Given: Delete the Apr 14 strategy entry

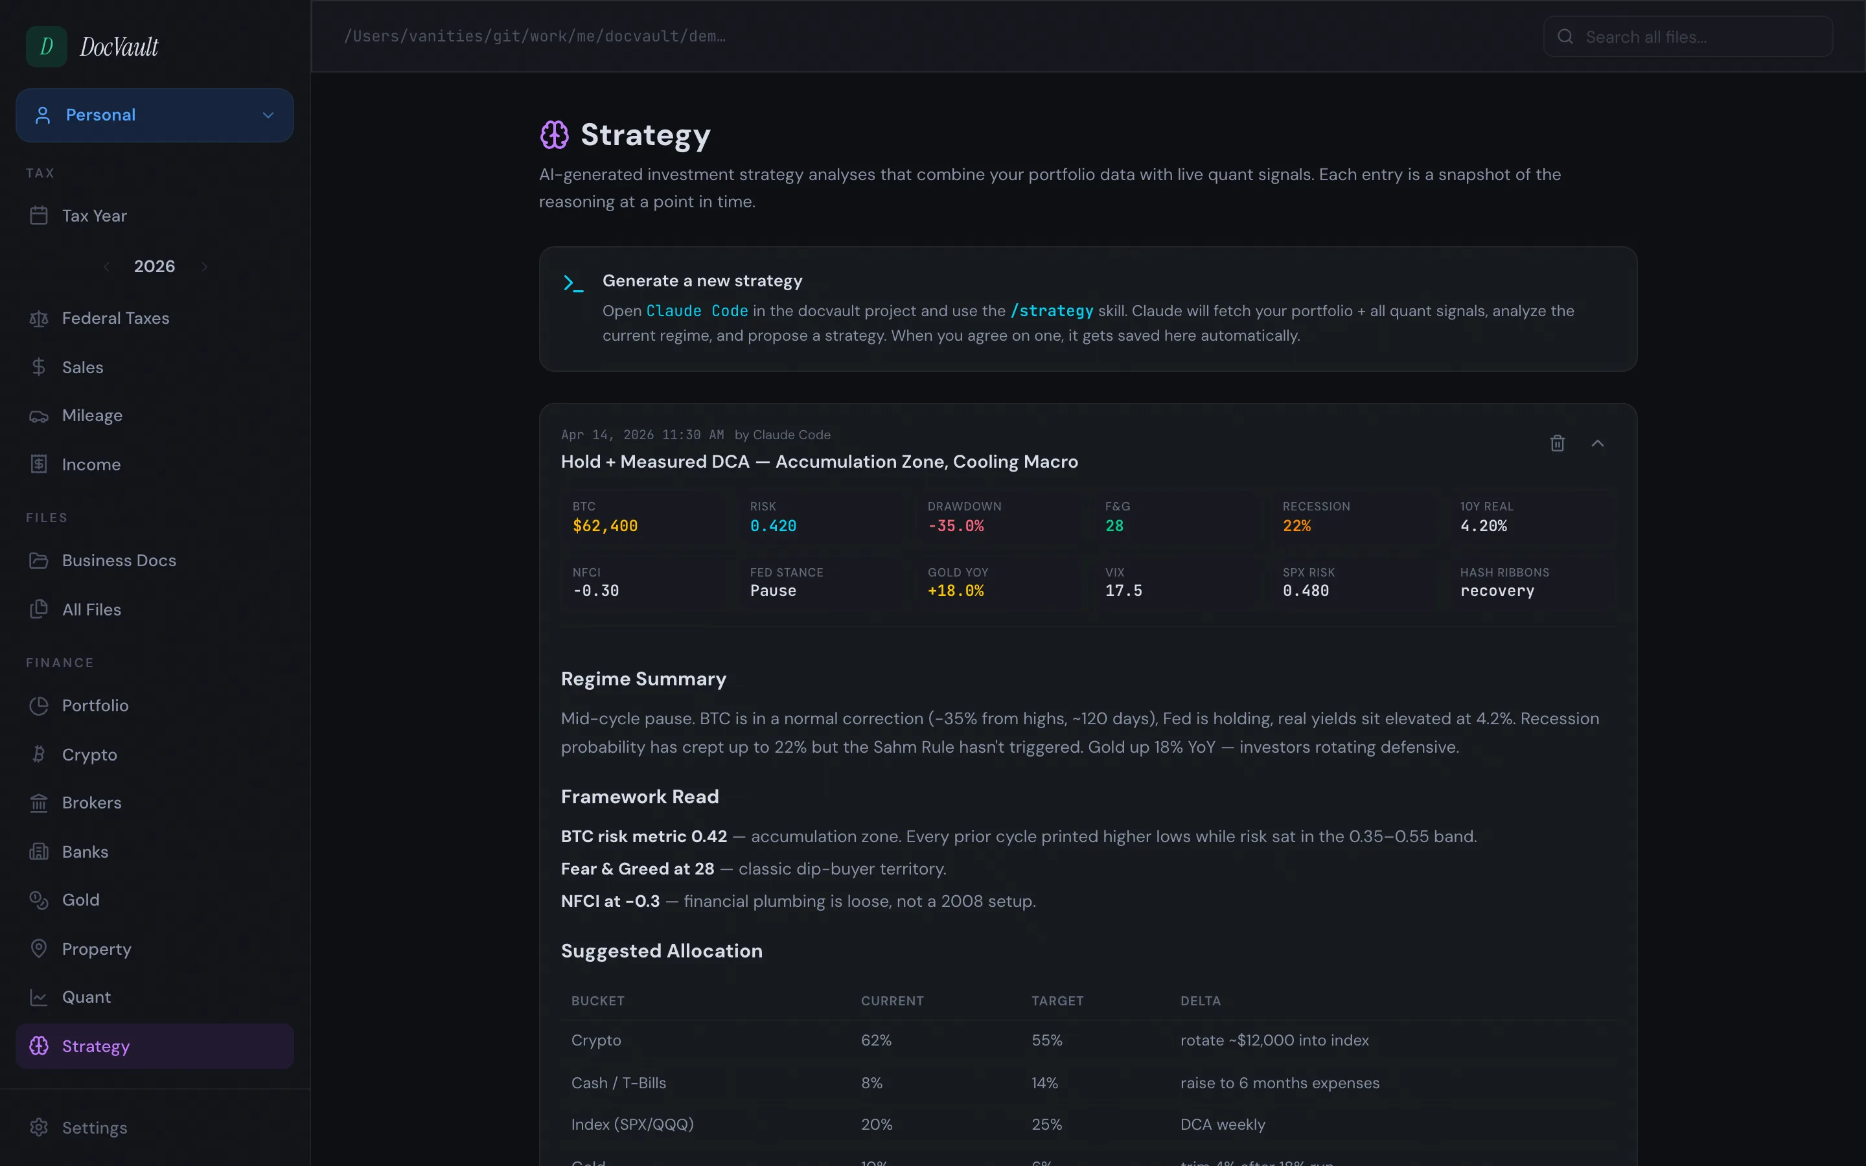Looking at the screenshot, I should coord(1558,444).
